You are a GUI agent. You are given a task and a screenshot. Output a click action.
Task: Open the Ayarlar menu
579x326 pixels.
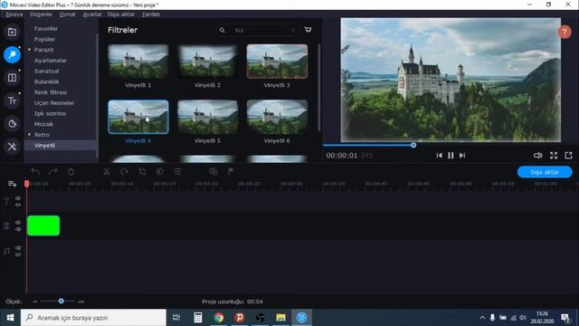(x=92, y=14)
